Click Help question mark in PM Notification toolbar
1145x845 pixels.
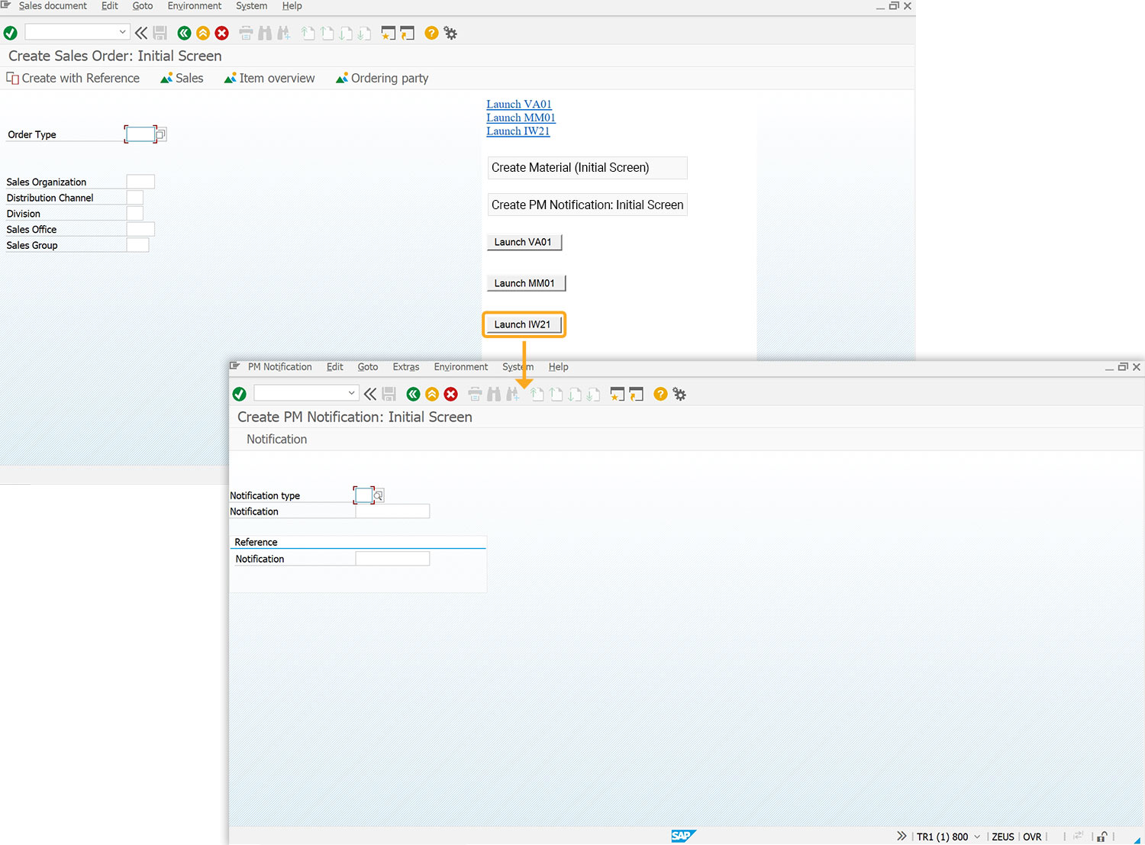pos(660,394)
